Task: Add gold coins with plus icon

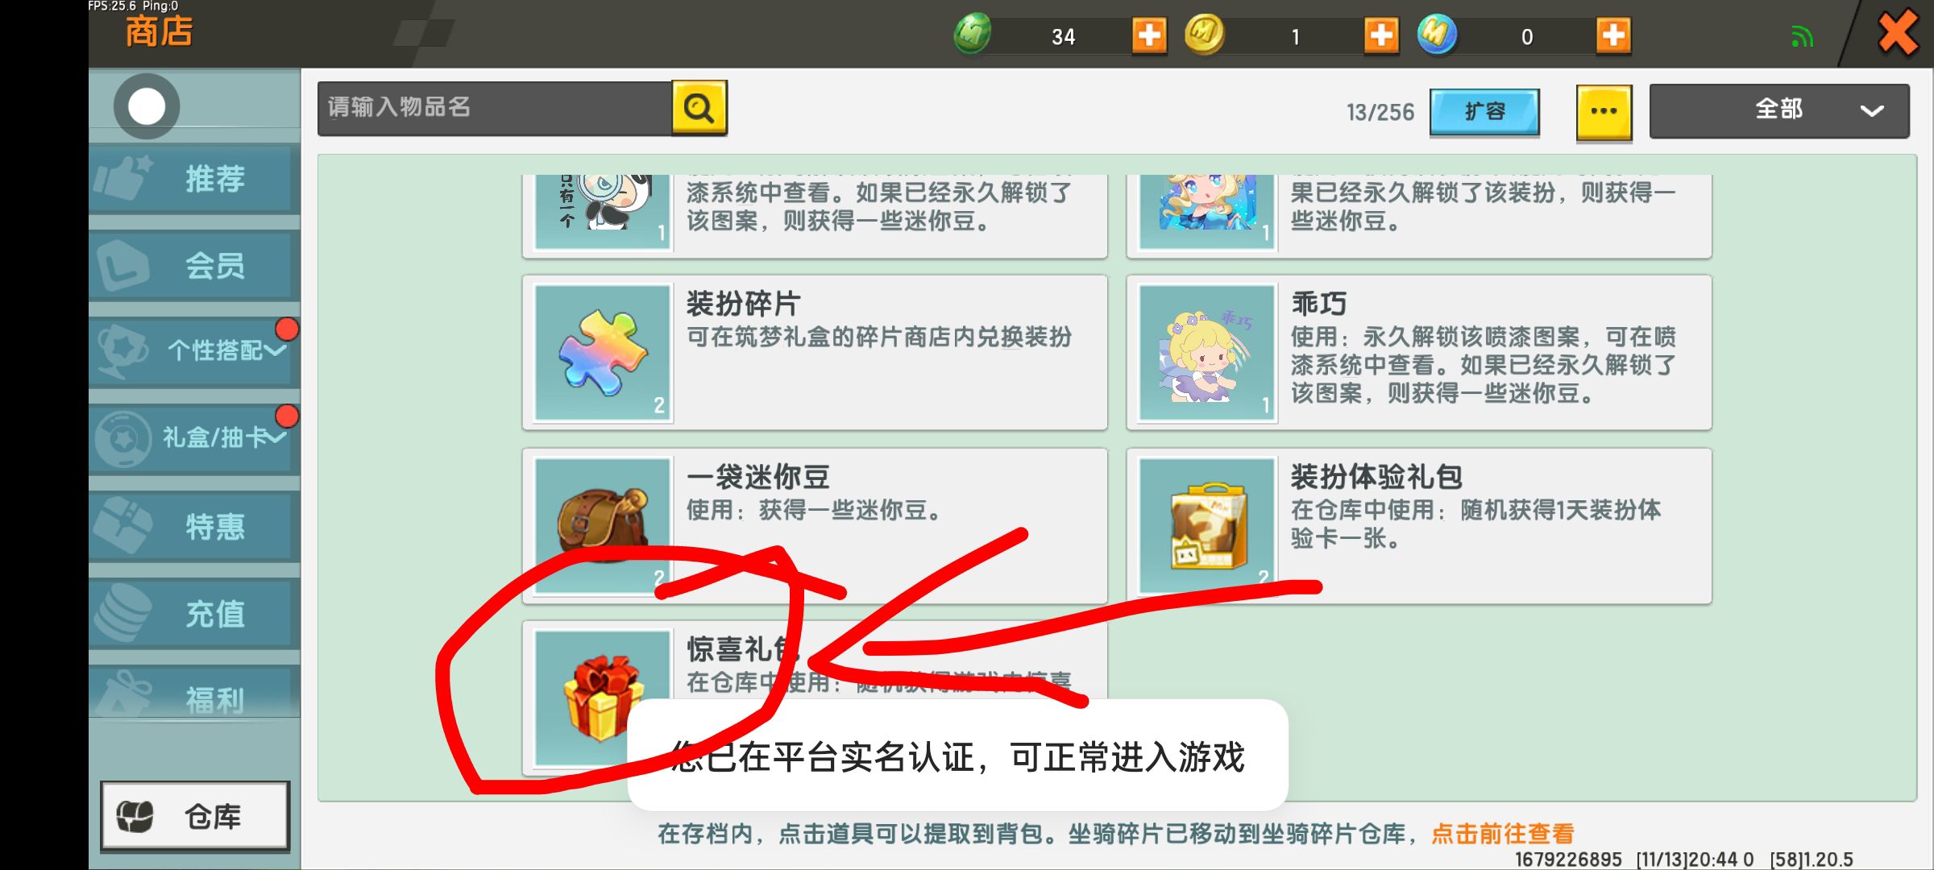Action: click(1381, 35)
